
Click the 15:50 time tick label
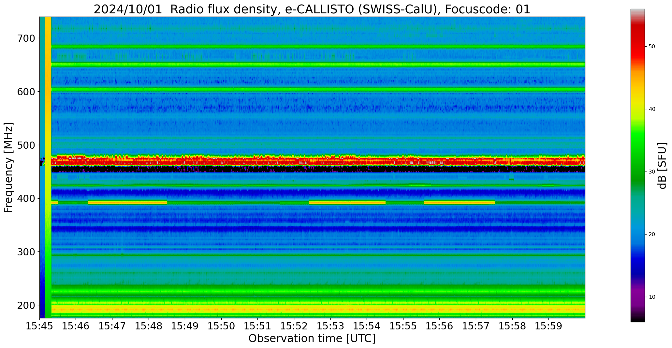pos(222,326)
